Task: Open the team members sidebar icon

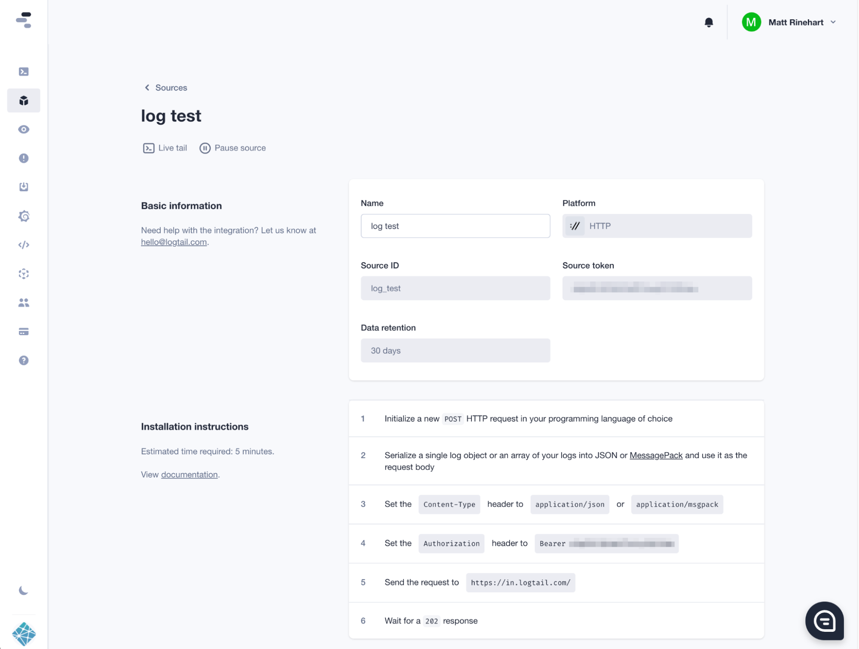Action: tap(24, 303)
